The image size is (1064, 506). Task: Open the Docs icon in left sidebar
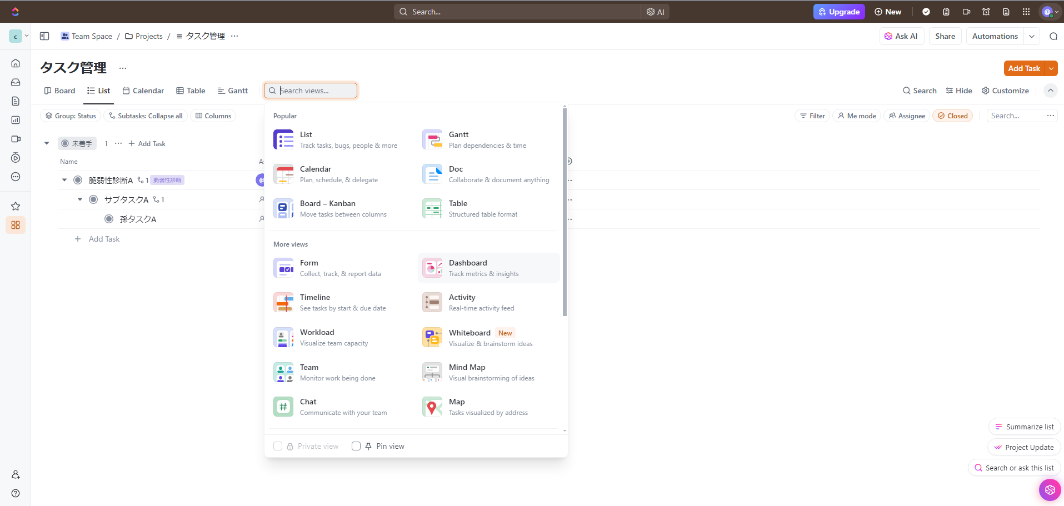pos(16,101)
